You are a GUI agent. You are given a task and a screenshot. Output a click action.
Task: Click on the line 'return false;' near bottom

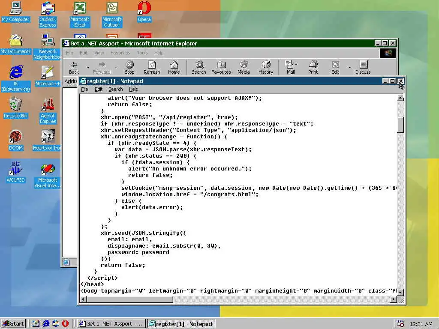pos(123,265)
